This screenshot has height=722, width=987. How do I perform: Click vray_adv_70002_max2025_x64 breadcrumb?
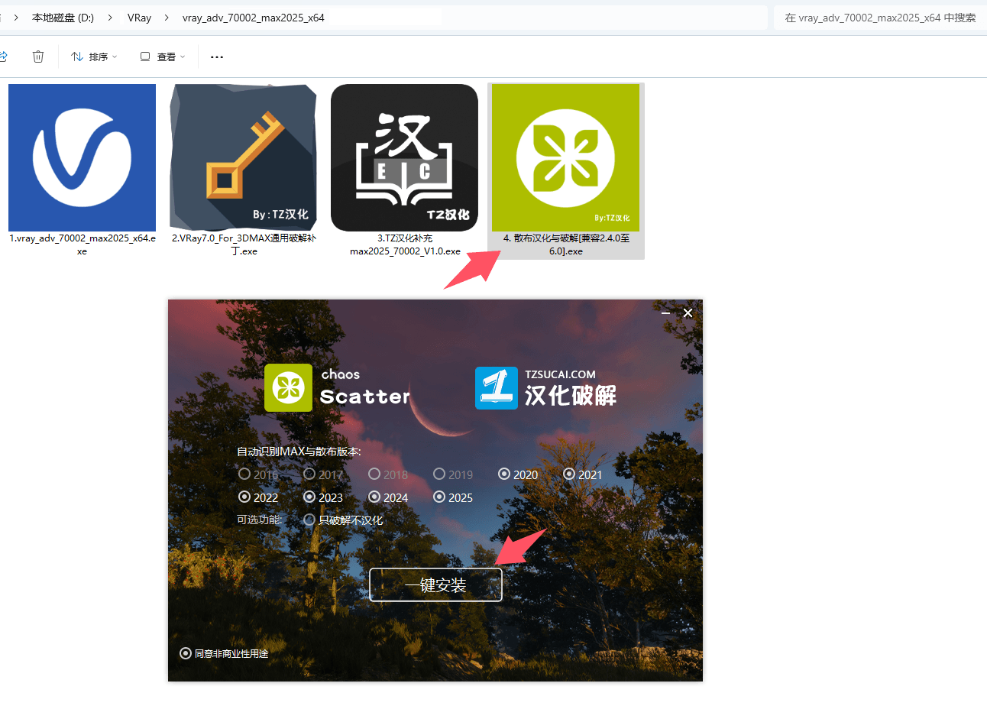click(253, 18)
